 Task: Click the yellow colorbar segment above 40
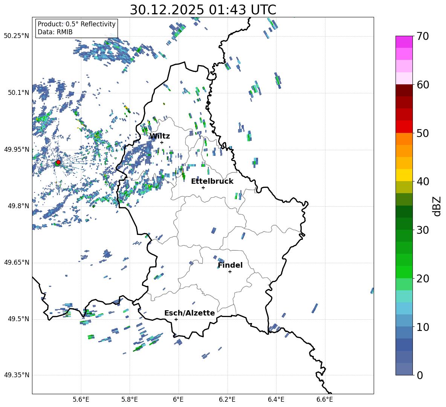[x=404, y=175]
